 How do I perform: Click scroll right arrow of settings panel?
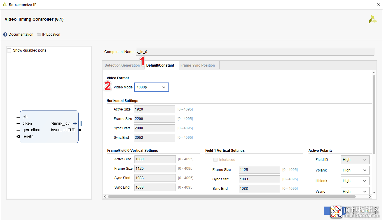(370, 197)
